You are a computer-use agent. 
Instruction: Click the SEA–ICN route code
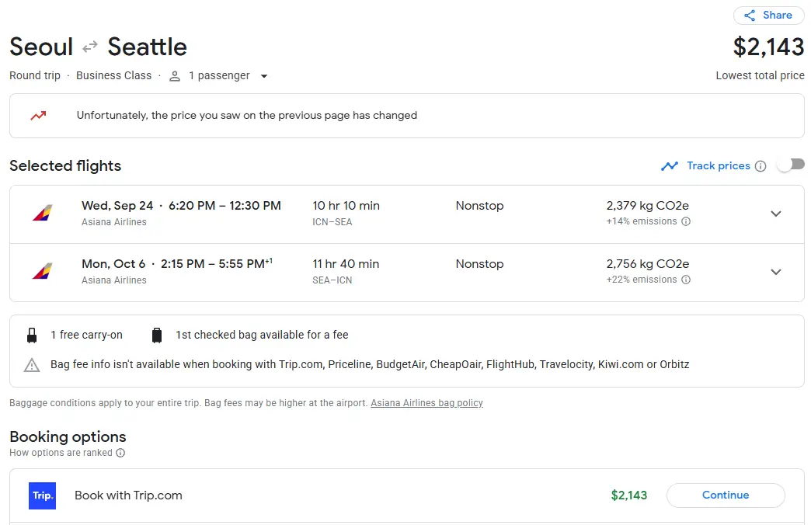(x=332, y=280)
